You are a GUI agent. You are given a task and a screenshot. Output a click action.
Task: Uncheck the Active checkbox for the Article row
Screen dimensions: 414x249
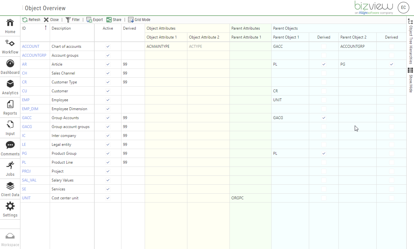pos(108,64)
